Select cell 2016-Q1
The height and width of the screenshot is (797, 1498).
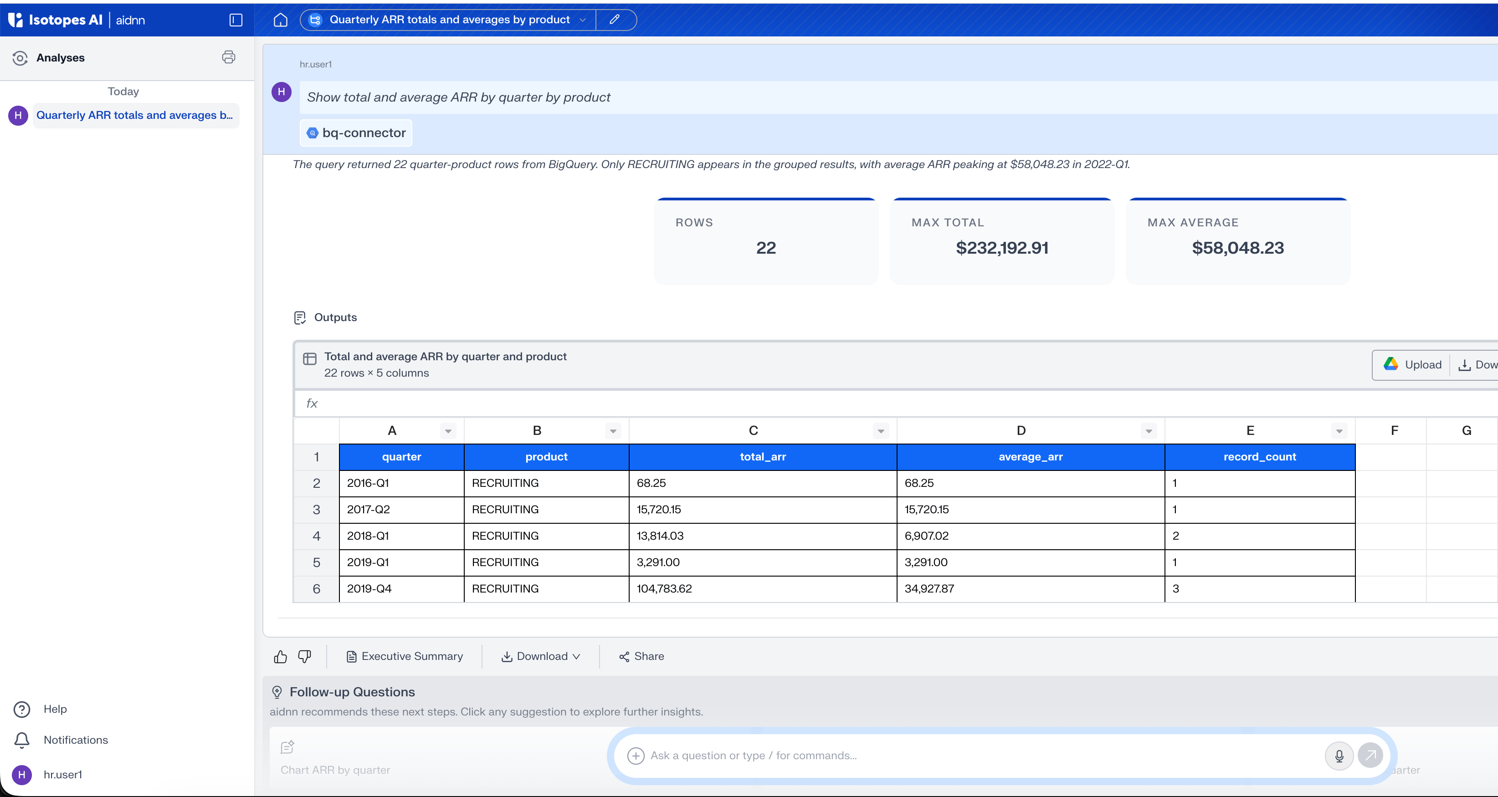[402, 483]
